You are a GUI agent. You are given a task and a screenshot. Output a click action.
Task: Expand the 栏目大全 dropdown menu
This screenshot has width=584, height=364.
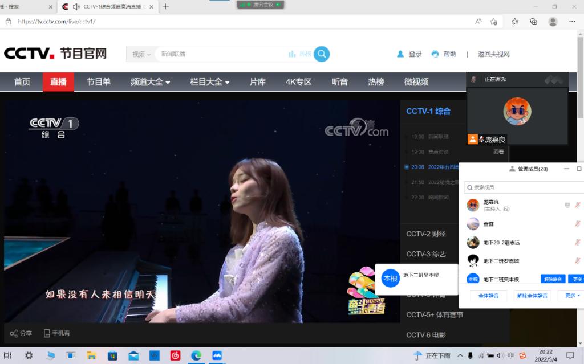click(x=210, y=82)
